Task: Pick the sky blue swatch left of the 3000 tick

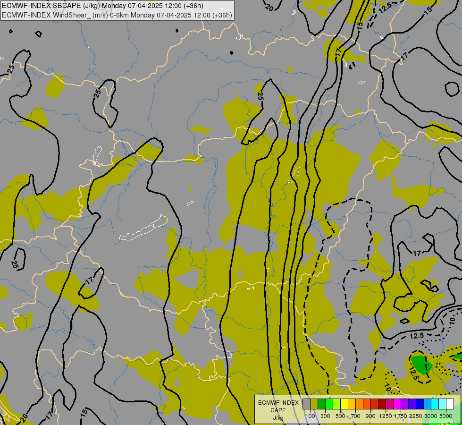Action: pyautogui.click(x=427, y=404)
